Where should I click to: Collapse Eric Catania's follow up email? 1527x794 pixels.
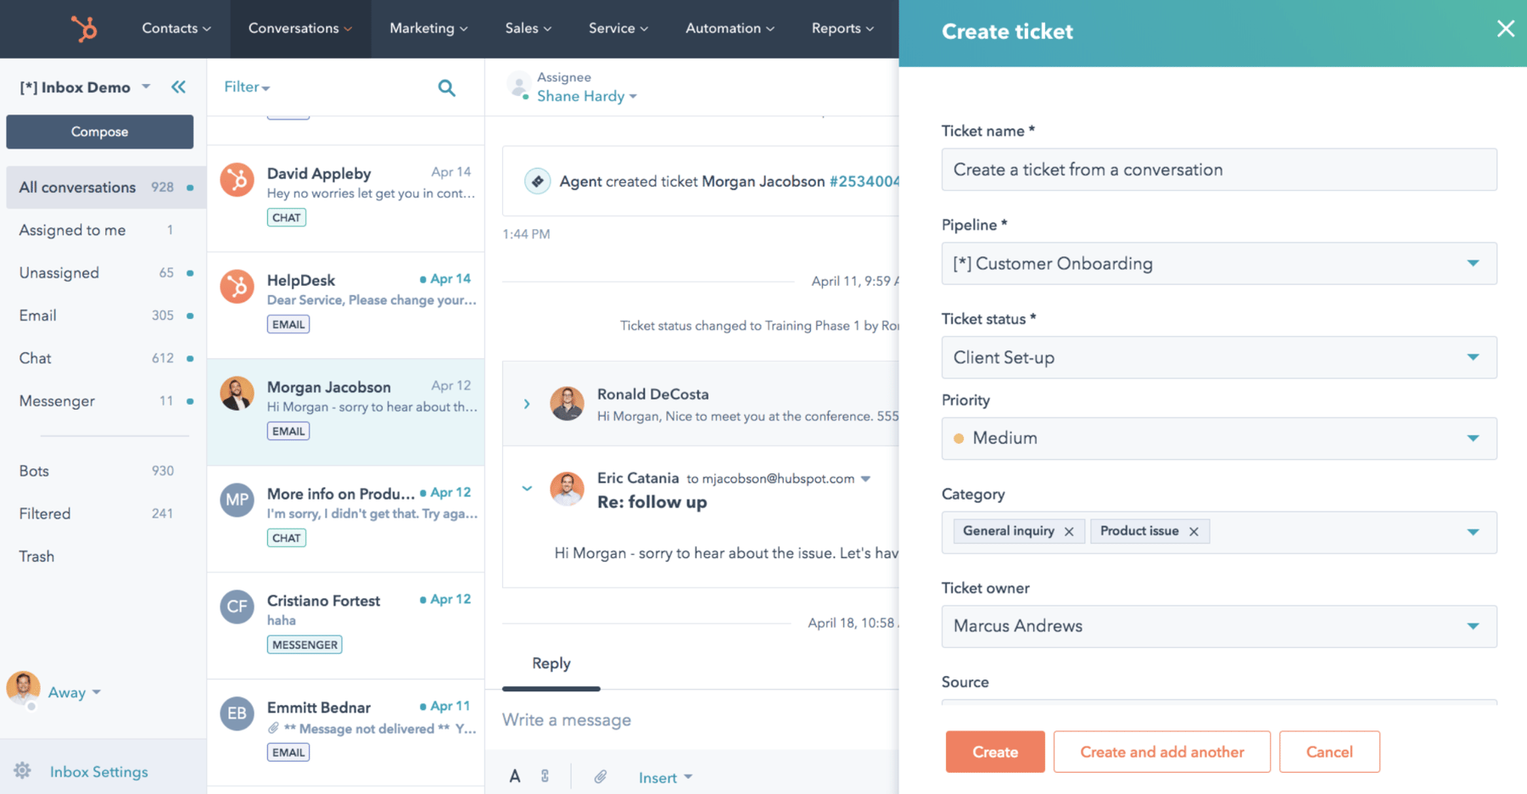pos(527,489)
